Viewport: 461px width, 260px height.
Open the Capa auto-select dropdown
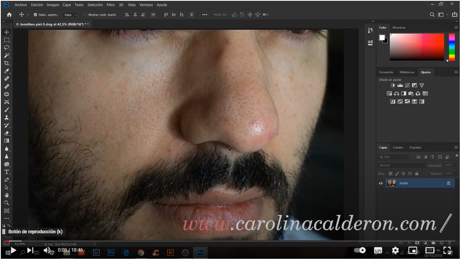(x=71, y=15)
